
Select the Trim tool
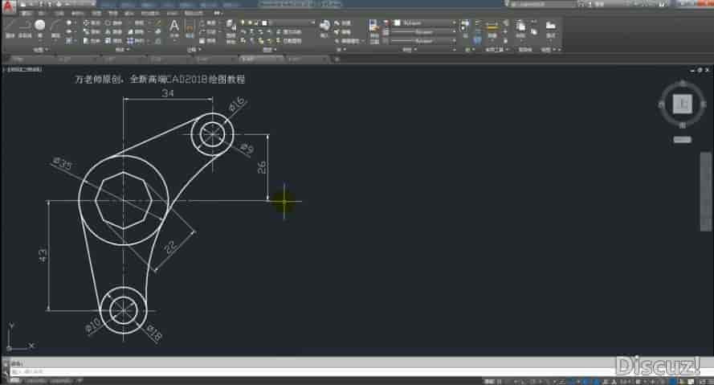(x=137, y=23)
